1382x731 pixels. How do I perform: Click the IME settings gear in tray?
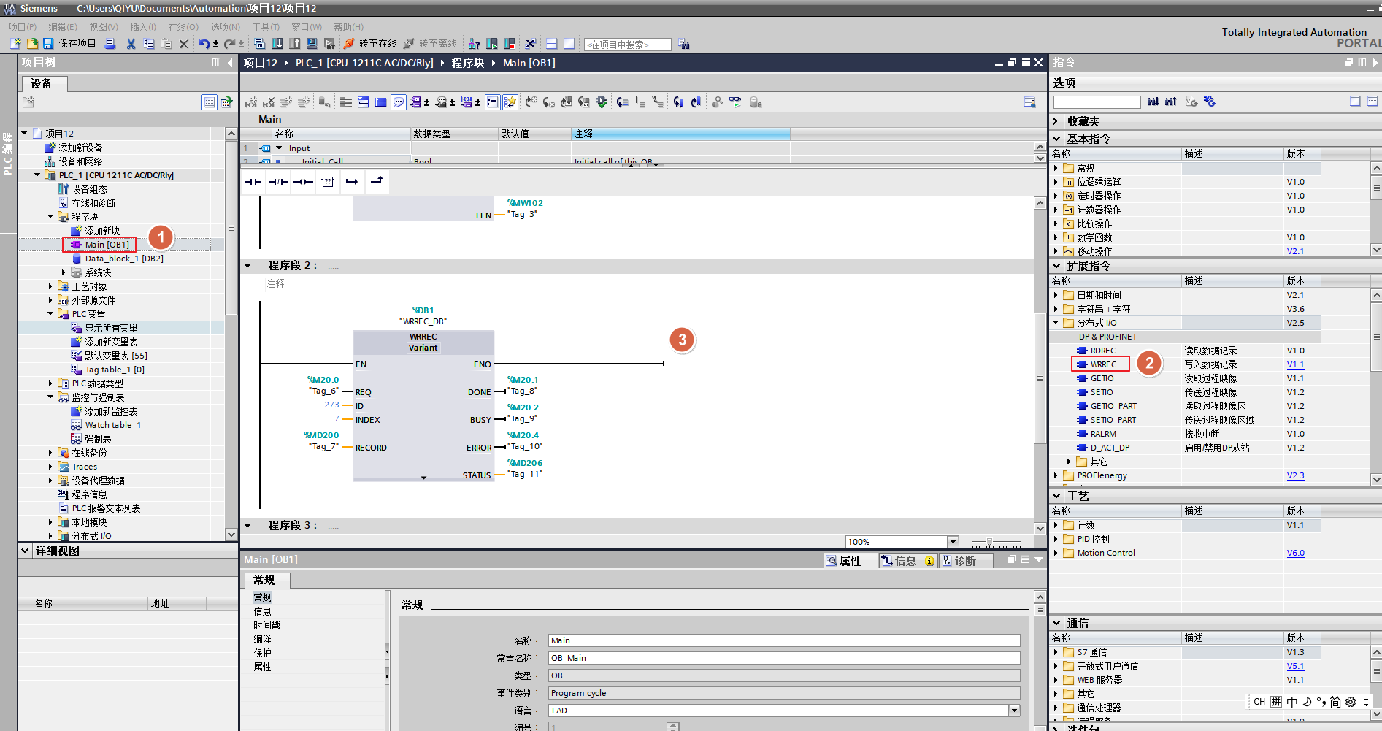pos(1351,702)
